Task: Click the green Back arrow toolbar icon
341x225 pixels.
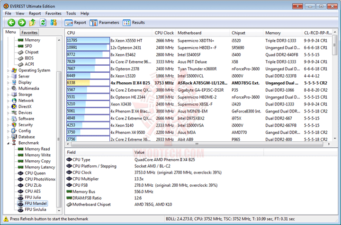Action: pos(11,23)
